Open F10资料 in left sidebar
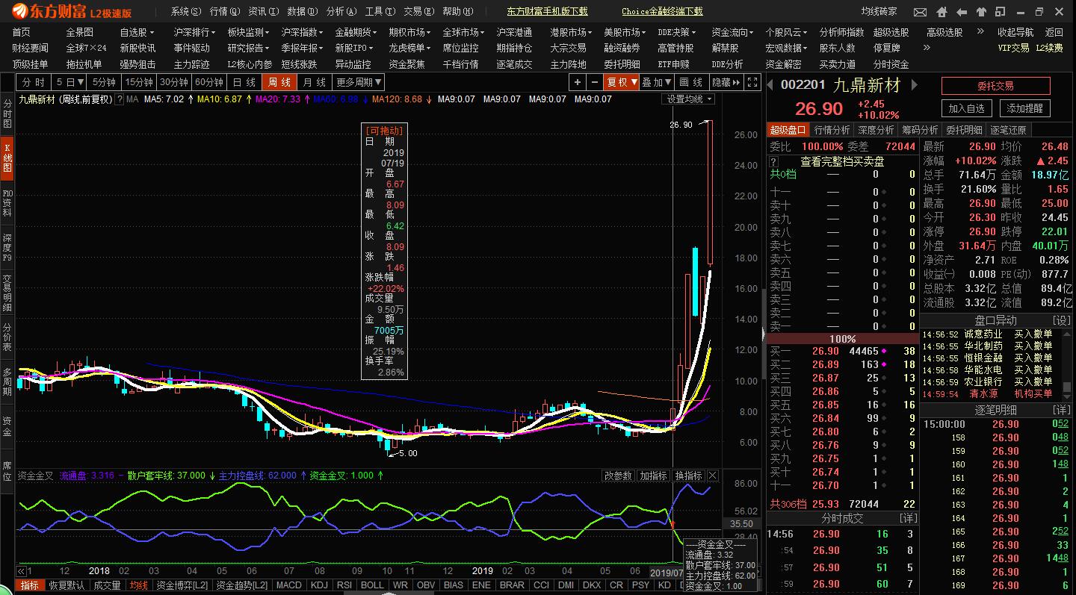The height and width of the screenshot is (595, 1076). pos(7,203)
